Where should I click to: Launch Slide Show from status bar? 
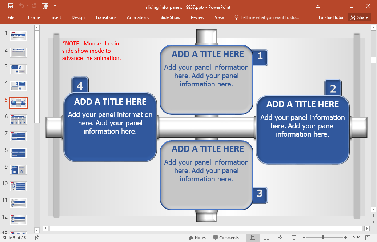[293, 238]
